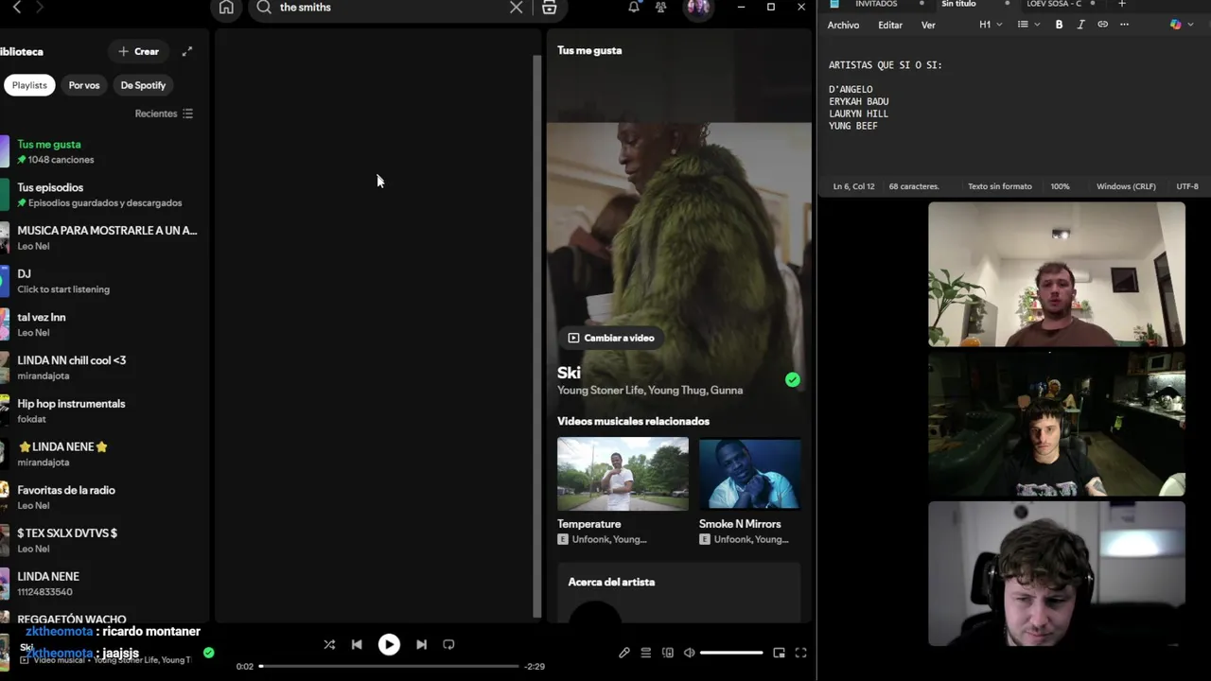Toggle the saved checkmark next to Ski title
This screenshot has width=1211, height=681.
click(x=792, y=379)
